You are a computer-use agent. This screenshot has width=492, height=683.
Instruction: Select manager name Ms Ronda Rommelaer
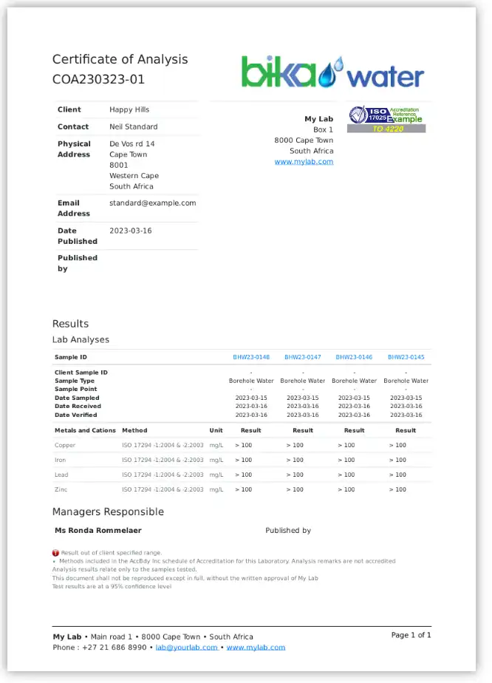[98, 531]
